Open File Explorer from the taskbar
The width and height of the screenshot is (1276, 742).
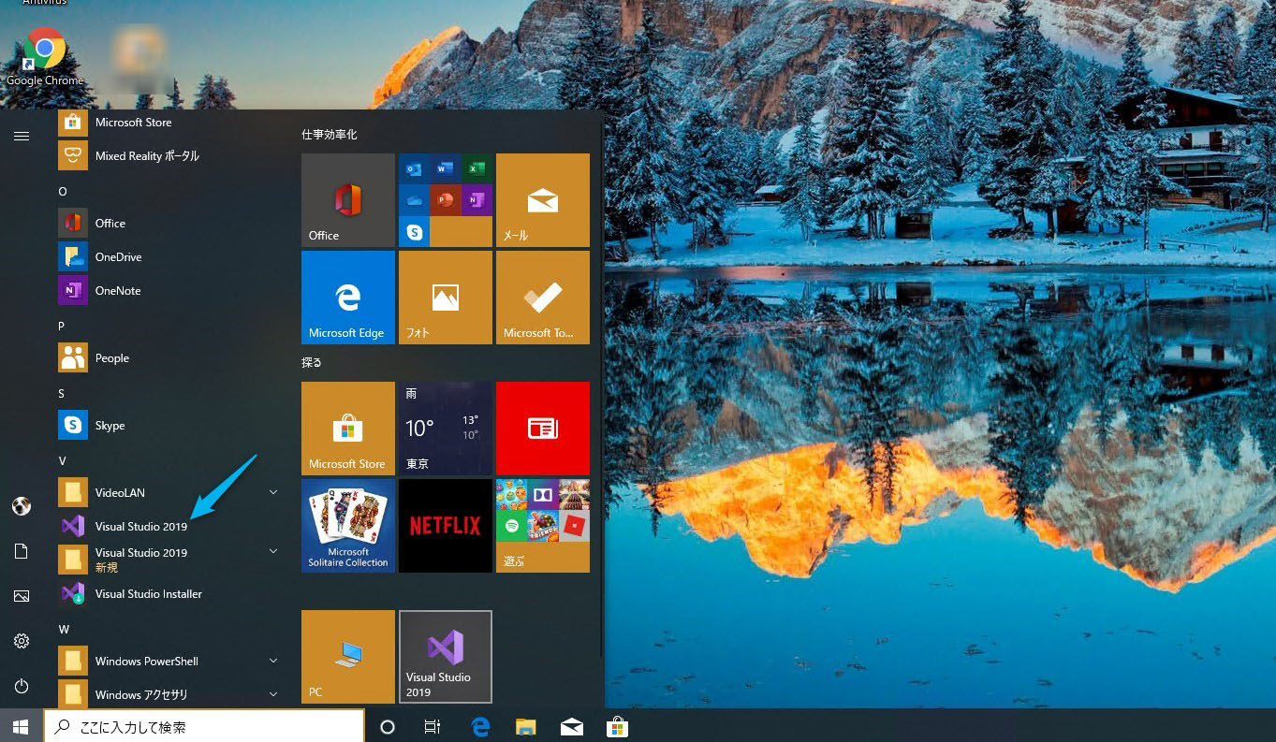point(526,726)
